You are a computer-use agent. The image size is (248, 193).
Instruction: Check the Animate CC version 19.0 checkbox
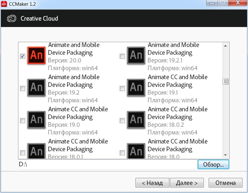(x=23, y=121)
